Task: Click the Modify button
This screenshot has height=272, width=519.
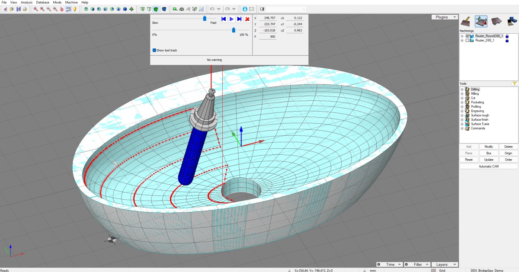Action: click(x=489, y=147)
